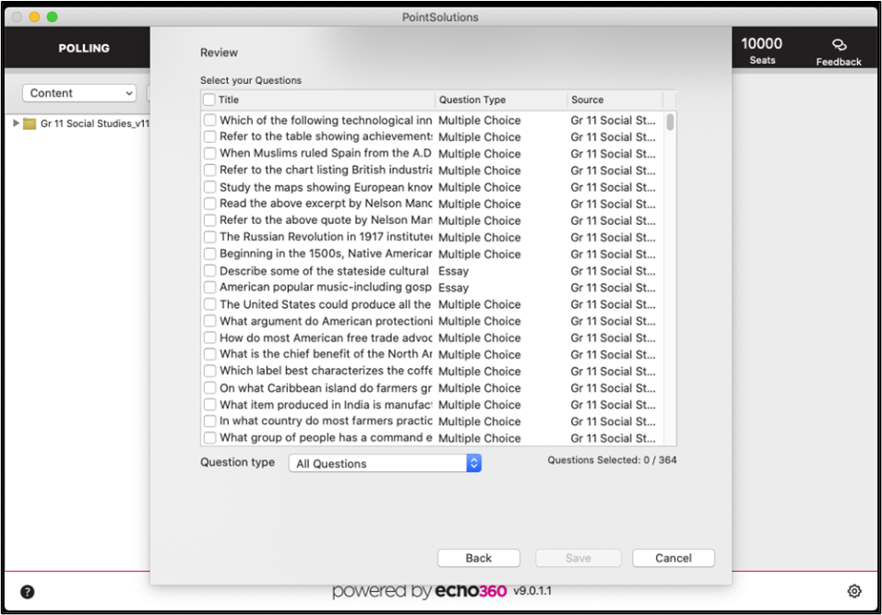This screenshot has width=882, height=615.
Task: Check 'Beginning in the 1500s, Native' question
Action: tap(209, 254)
